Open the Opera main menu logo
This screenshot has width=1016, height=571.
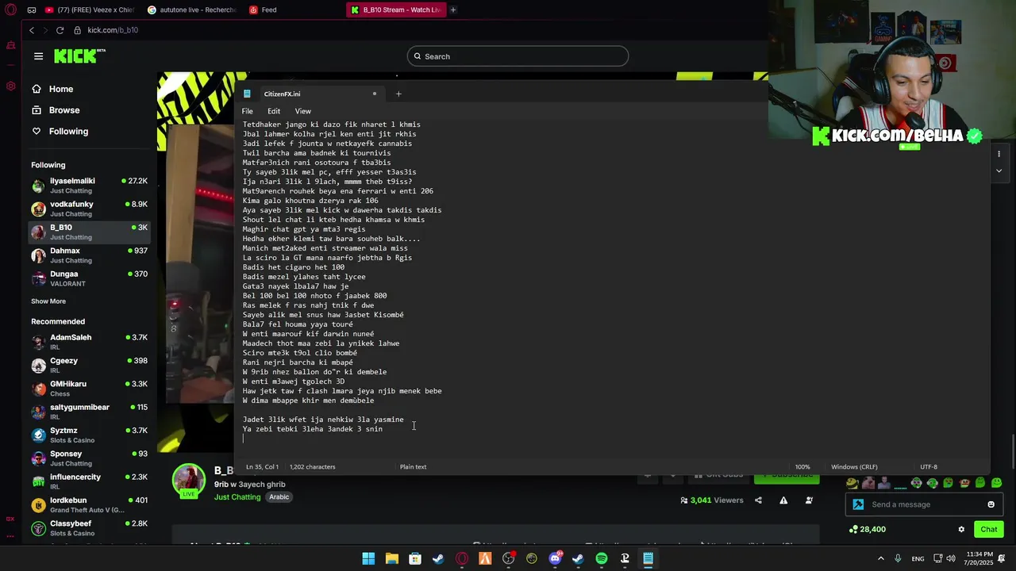(10, 10)
